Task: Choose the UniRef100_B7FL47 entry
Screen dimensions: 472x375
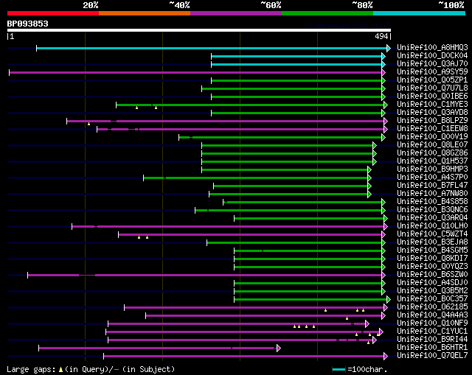Action: coord(432,186)
